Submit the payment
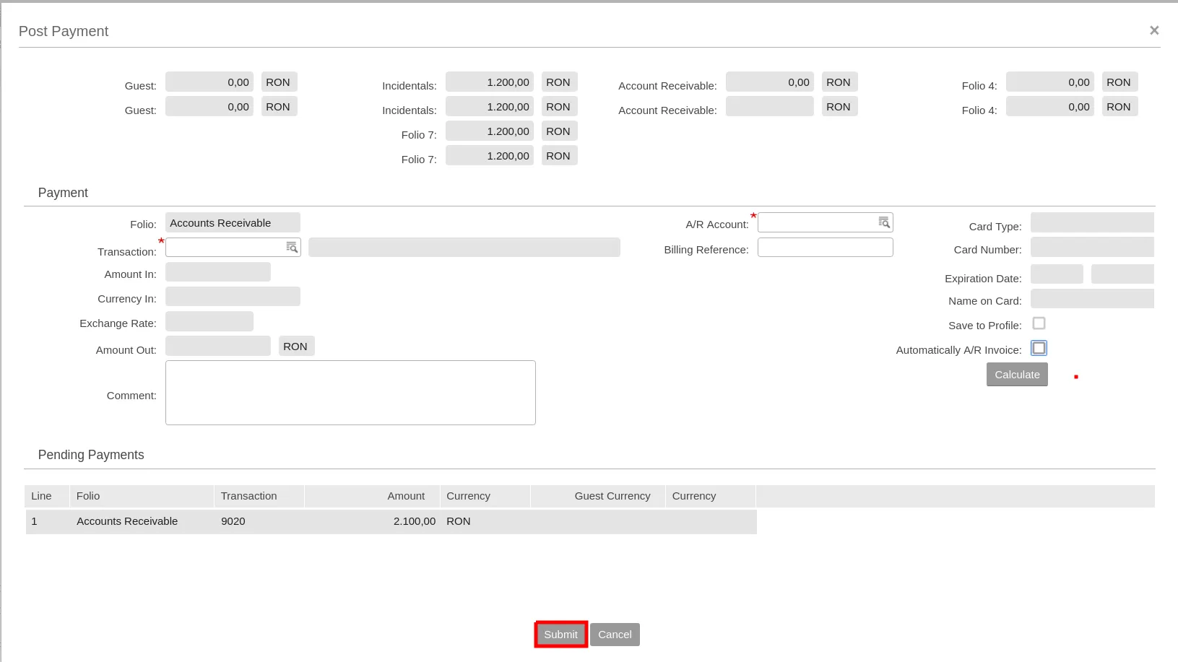 click(x=561, y=635)
